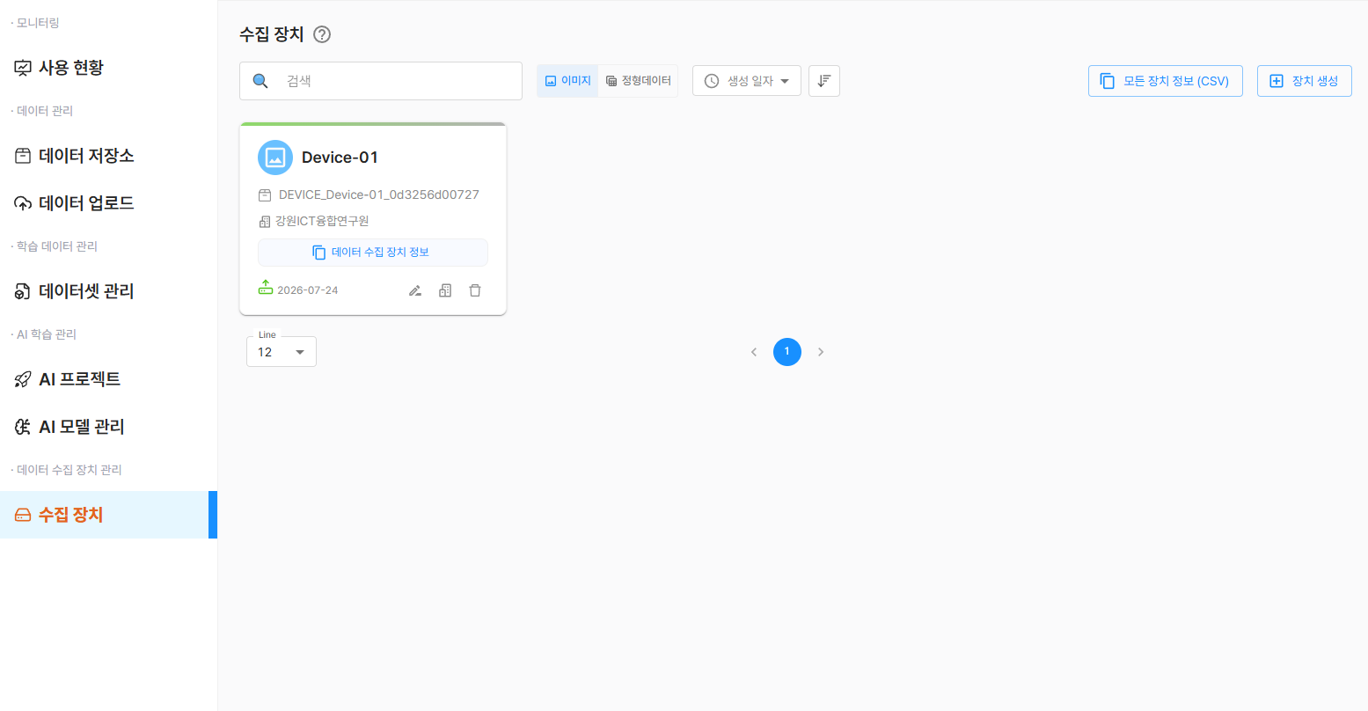Open the Line 12 page-size dropdown
1368x711 pixels.
point(282,352)
